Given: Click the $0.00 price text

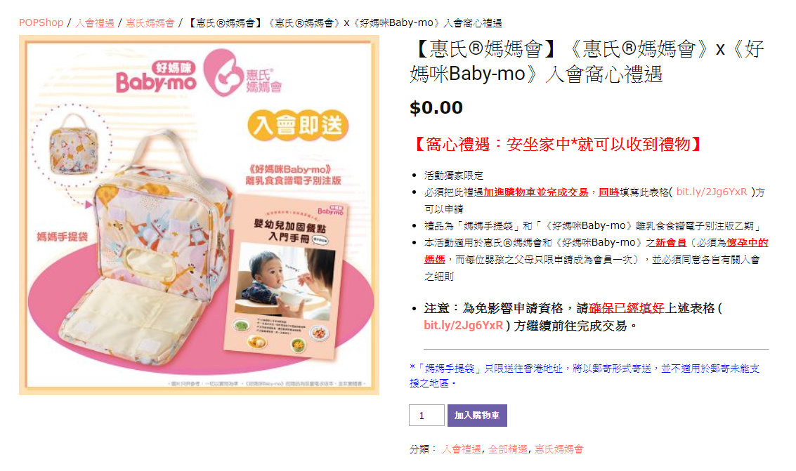Looking at the screenshot, I should click(436, 107).
